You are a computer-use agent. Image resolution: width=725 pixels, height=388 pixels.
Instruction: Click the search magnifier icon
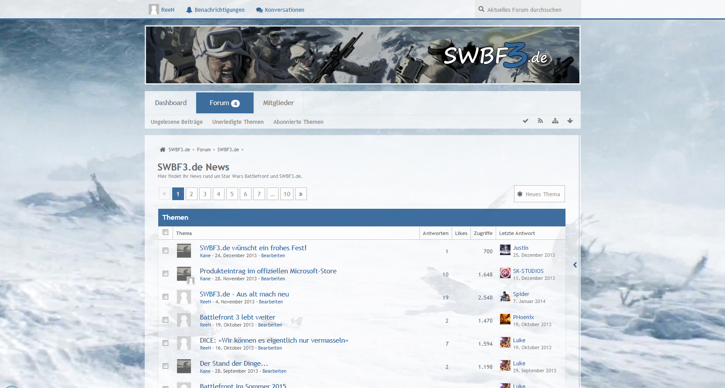point(481,9)
